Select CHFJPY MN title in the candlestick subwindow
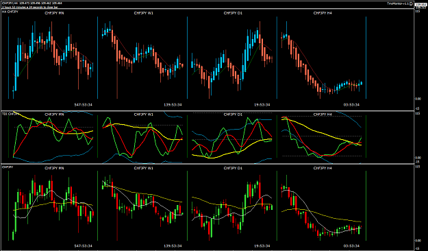 (54, 168)
